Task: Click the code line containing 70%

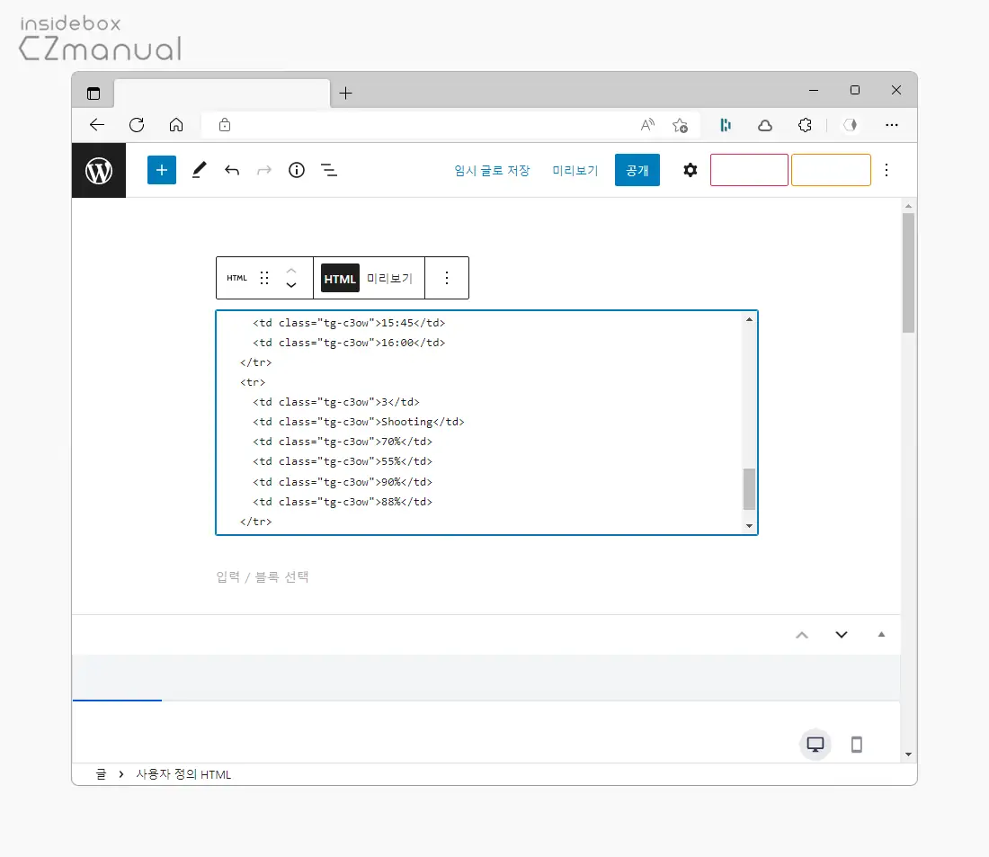Action: [343, 442]
